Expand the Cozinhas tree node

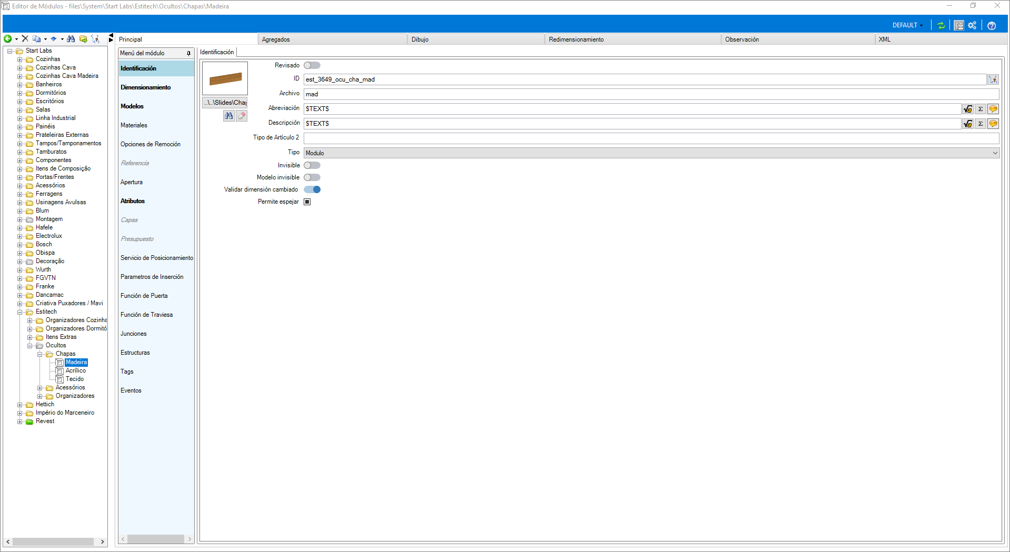[20, 59]
